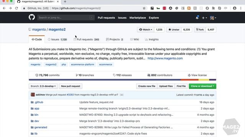Click folder icon next to generated

point(32,127)
